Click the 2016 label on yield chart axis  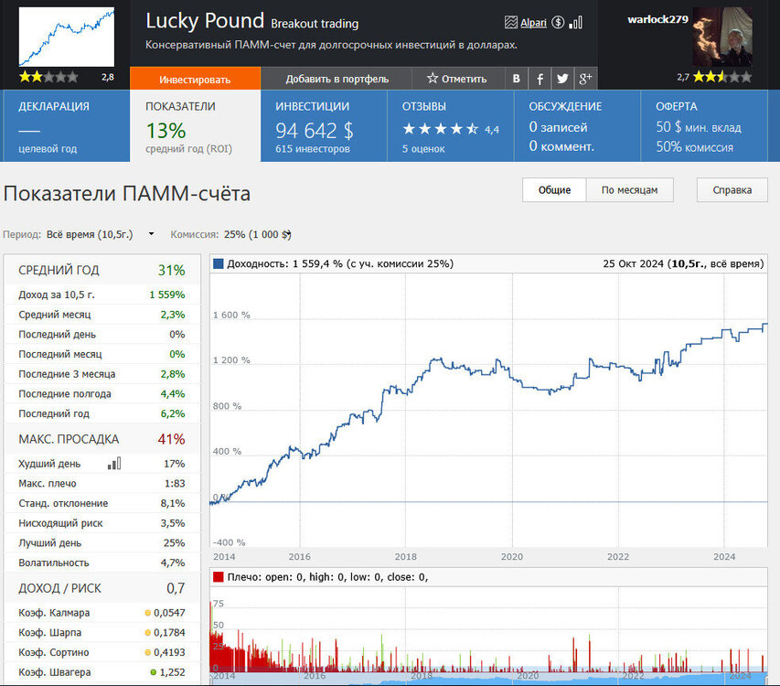[299, 557]
